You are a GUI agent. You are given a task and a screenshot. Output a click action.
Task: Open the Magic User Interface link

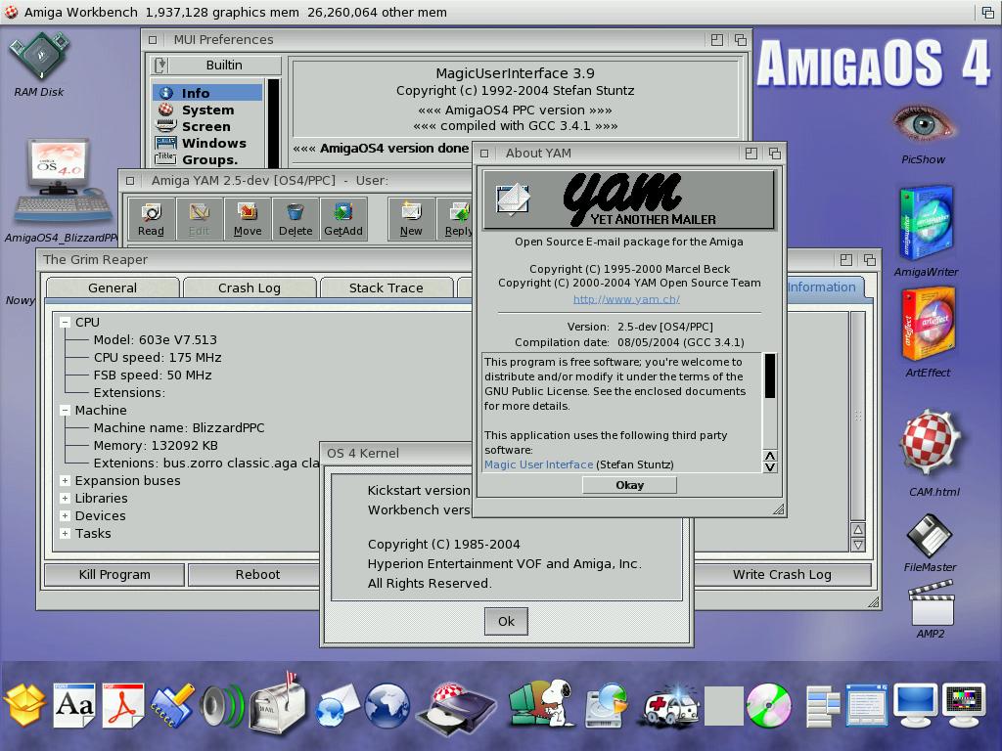pyautogui.click(x=539, y=464)
